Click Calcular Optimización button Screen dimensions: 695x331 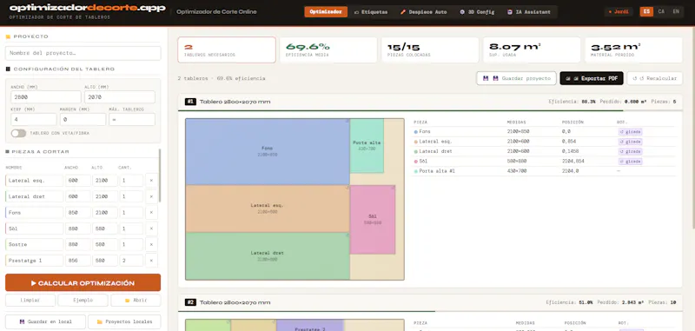(83, 282)
